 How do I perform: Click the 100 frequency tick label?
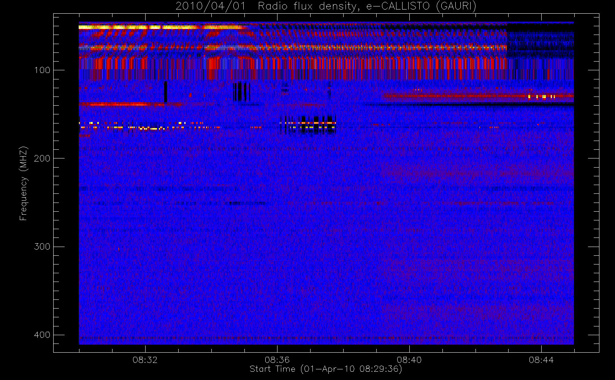pyautogui.click(x=42, y=70)
